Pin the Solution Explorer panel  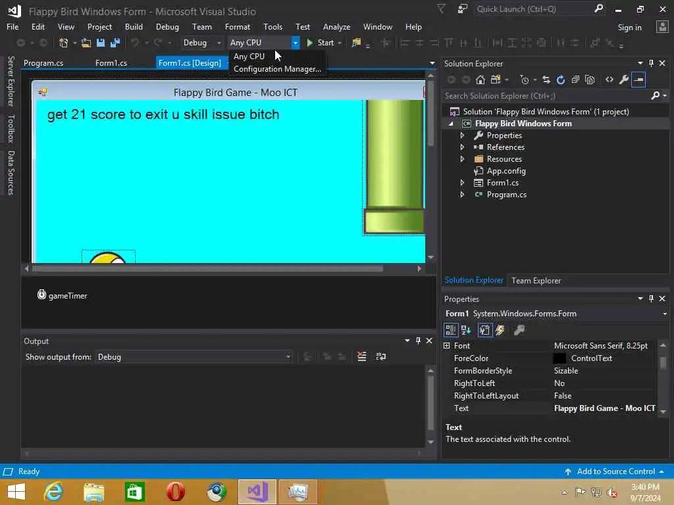pyautogui.click(x=651, y=63)
